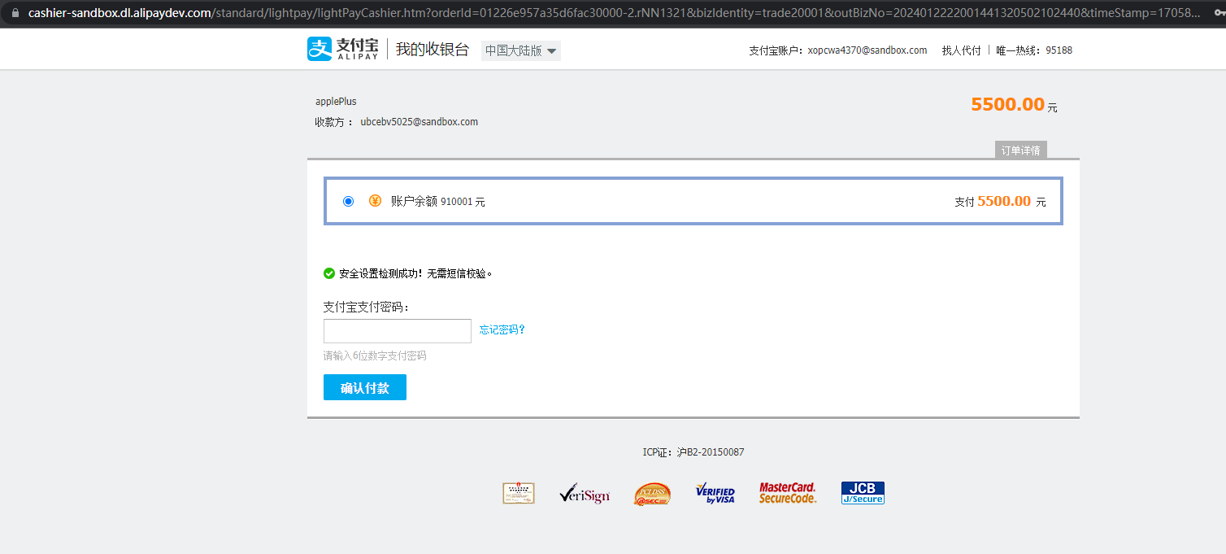The image size is (1226, 554).
Task: Click the 安全设置检测成功 message
Action: [415, 273]
